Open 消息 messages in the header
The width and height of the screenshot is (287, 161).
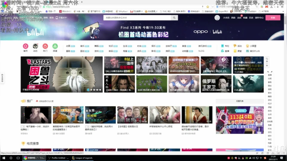233,18
